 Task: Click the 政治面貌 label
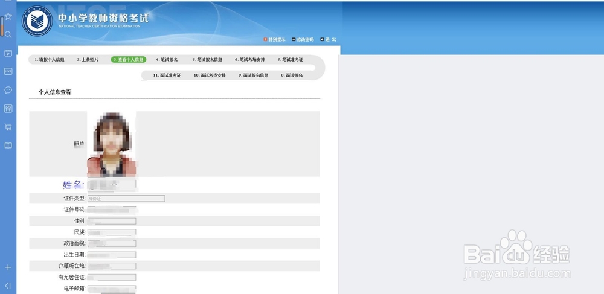74,243
